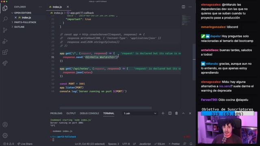Switch to the Problems panel tab
This screenshot has width=260, height=146.
(x=56, y=113)
